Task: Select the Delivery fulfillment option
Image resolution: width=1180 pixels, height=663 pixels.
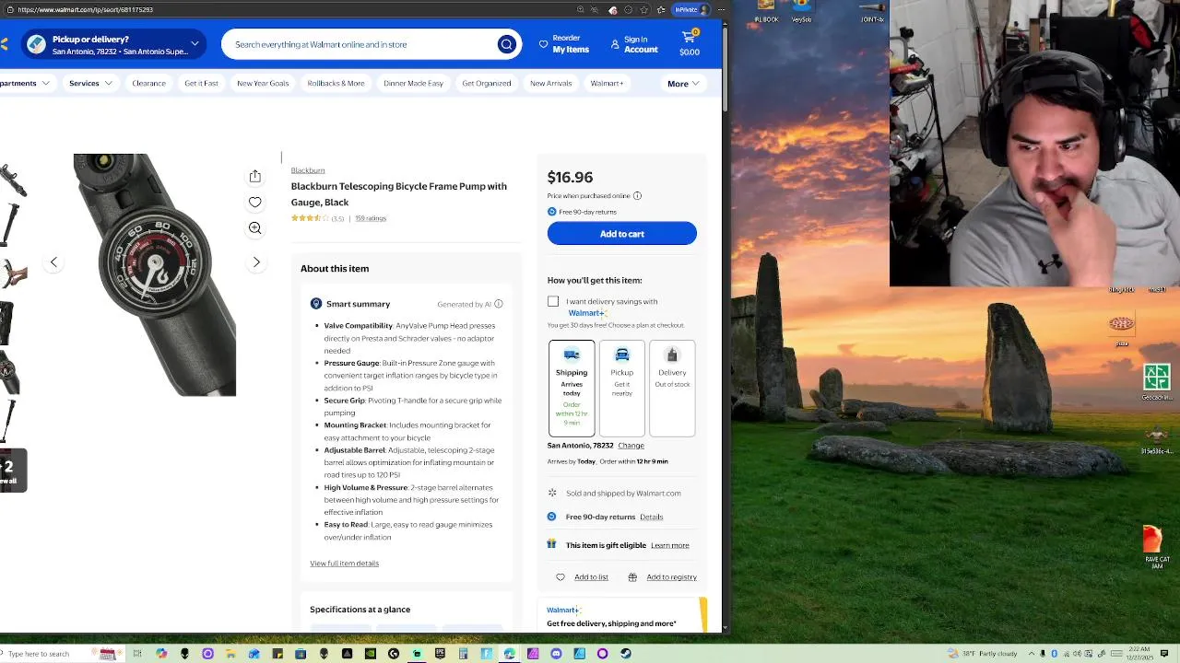Action: pyautogui.click(x=672, y=388)
